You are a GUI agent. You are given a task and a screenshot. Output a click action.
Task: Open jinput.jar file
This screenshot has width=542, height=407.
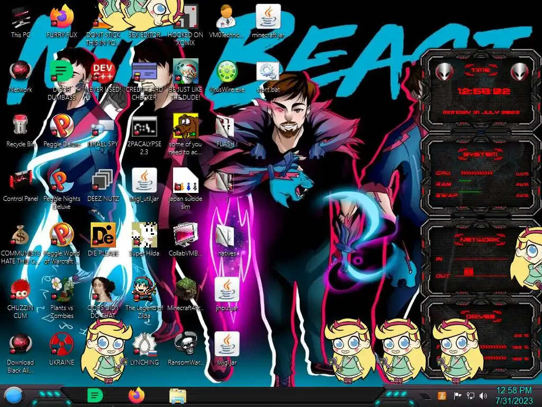click(x=227, y=295)
